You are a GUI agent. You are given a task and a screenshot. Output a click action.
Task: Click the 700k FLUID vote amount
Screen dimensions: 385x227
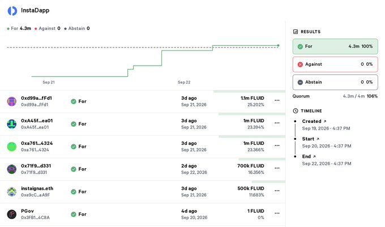[x=251, y=166]
